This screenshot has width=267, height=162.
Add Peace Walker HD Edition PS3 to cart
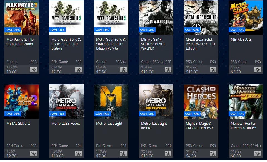point(213,70)
